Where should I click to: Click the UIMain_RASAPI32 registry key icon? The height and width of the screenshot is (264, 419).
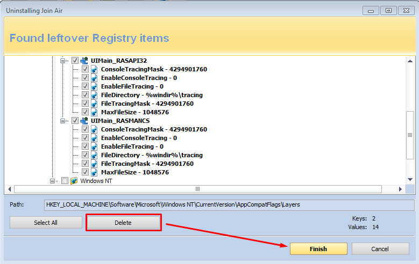(84, 61)
